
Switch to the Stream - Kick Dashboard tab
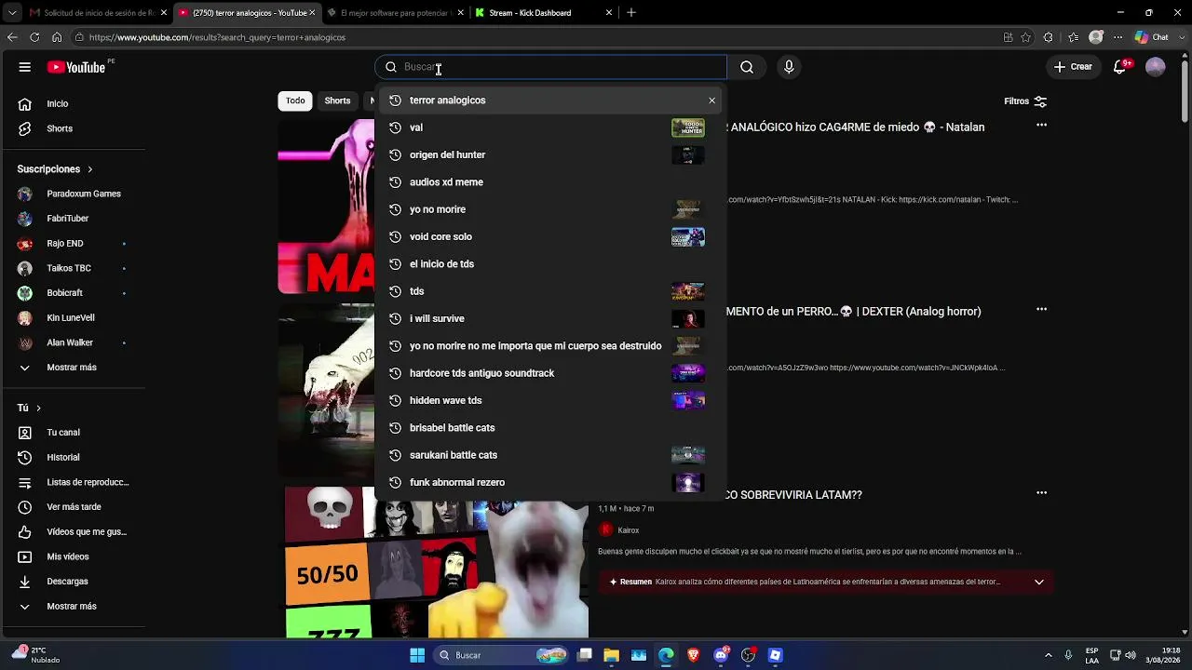click(x=543, y=13)
